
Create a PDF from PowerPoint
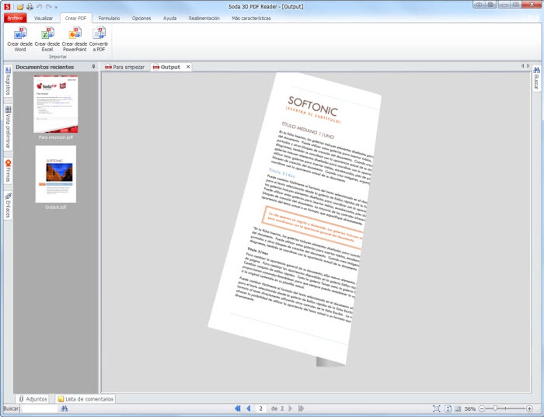[x=75, y=40]
